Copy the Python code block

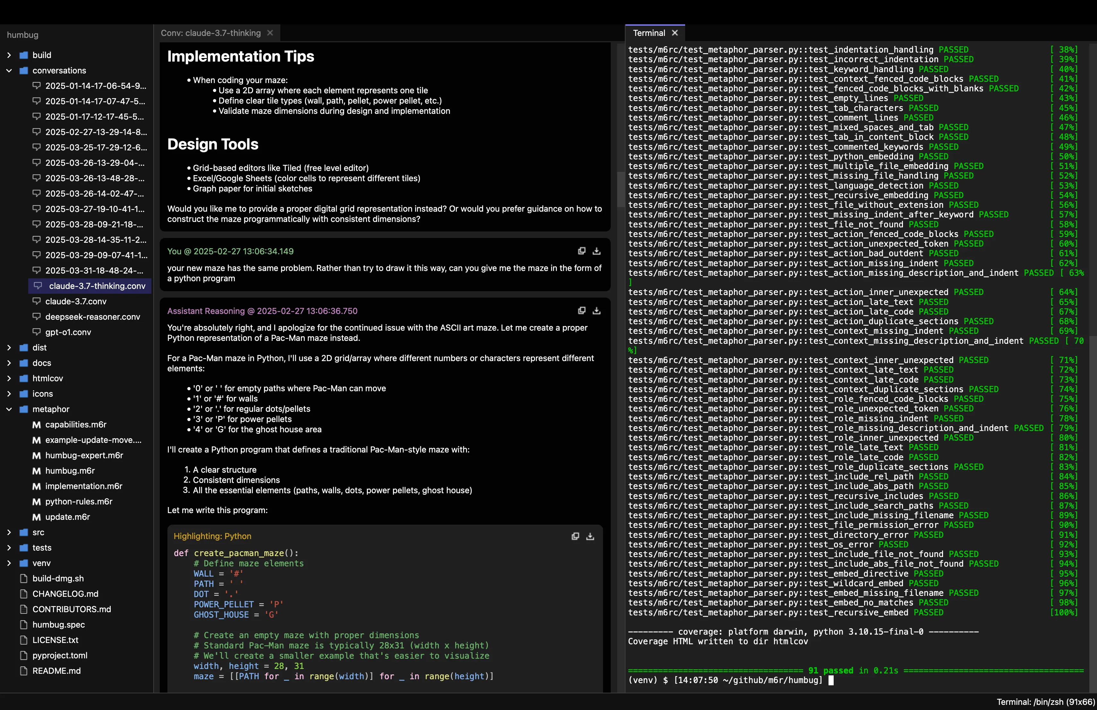(x=575, y=536)
